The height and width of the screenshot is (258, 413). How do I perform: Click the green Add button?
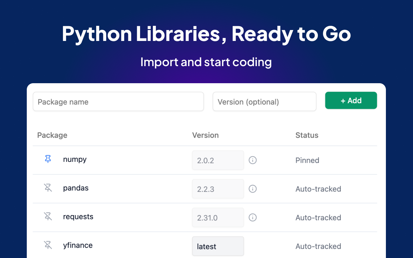coord(351,100)
